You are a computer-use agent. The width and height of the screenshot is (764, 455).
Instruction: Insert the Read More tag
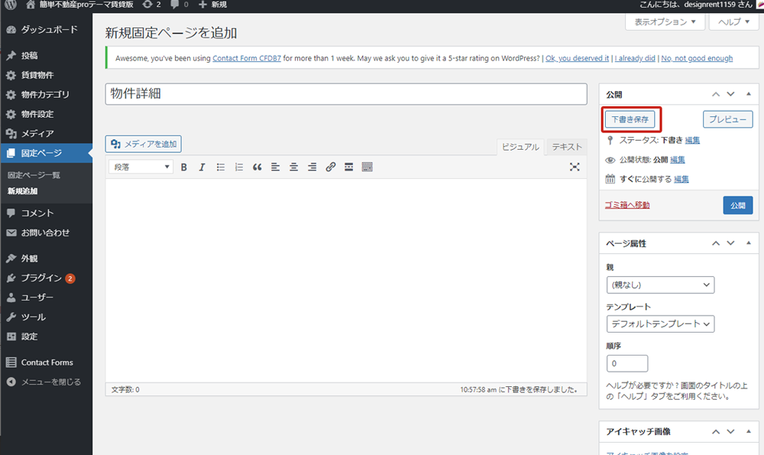coord(348,167)
